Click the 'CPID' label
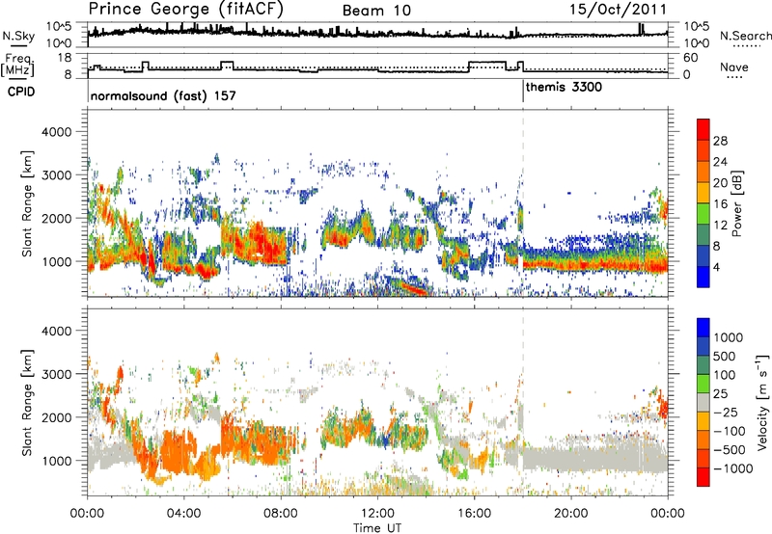Image resolution: width=772 pixels, height=534 pixels. click(21, 92)
